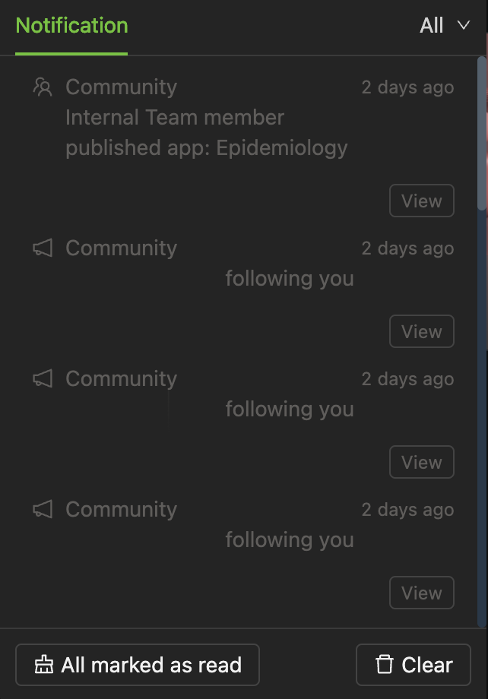The width and height of the screenshot is (488, 699).
Task: Click the people icon beside first Community notification
Action: [43, 87]
